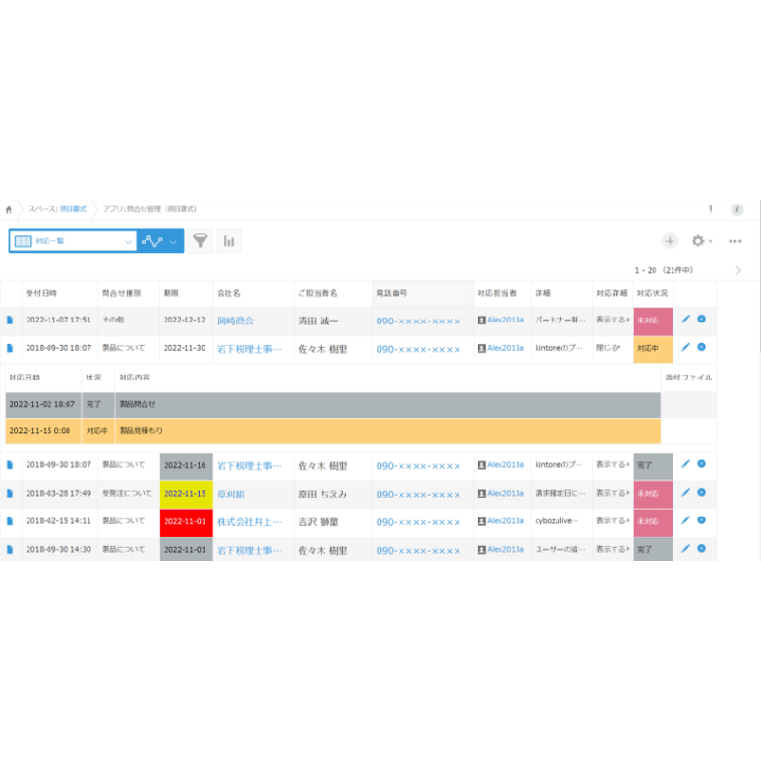The width and height of the screenshot is (761, 761).
Task: Click detail text パートナー制…
Action: (560, 320)
